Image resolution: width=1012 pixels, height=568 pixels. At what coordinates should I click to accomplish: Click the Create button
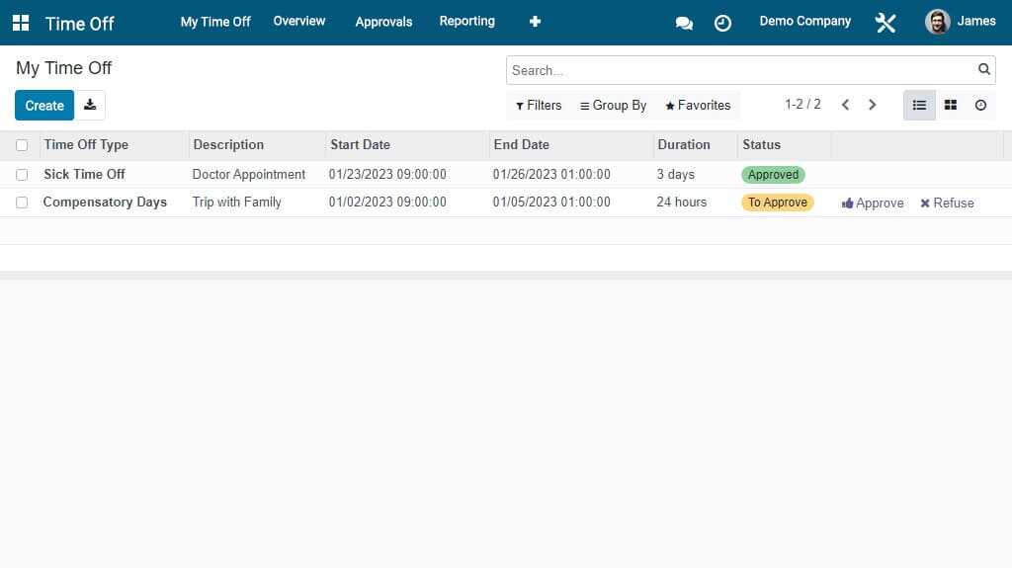[44, 105]
